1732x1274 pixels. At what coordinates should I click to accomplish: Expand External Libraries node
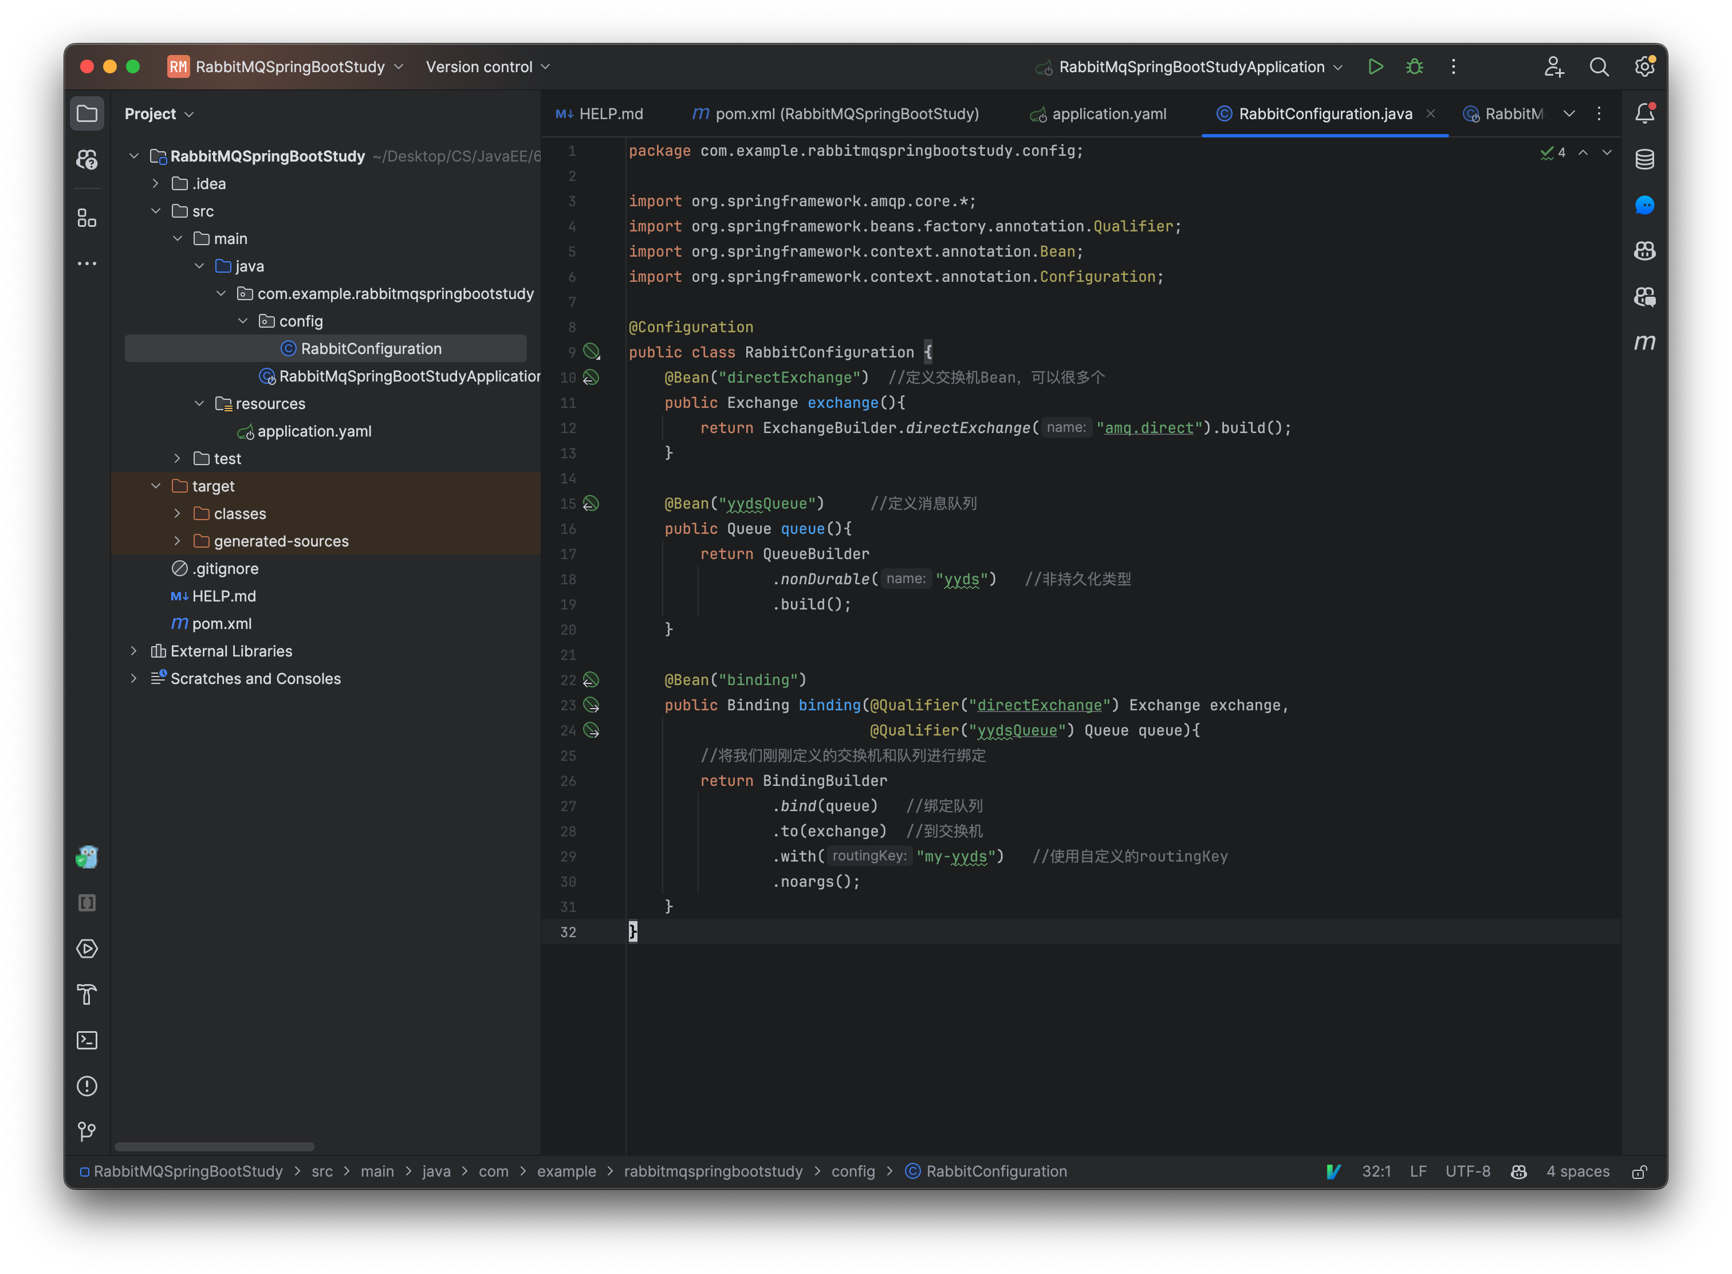tap(134, 651)
